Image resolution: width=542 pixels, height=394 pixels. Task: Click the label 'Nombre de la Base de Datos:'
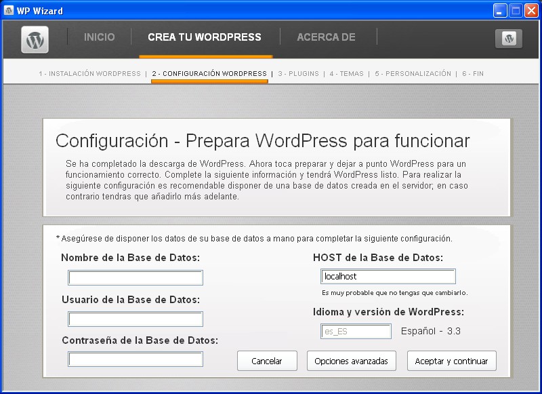click(x=130, y=258)
